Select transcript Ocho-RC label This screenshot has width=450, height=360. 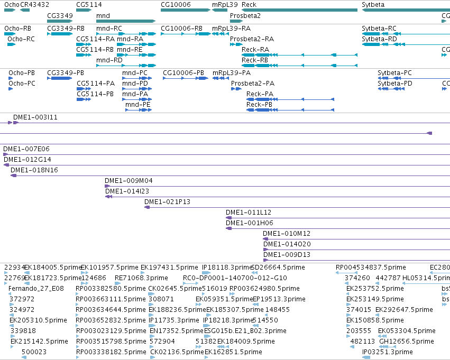(21, 39)
